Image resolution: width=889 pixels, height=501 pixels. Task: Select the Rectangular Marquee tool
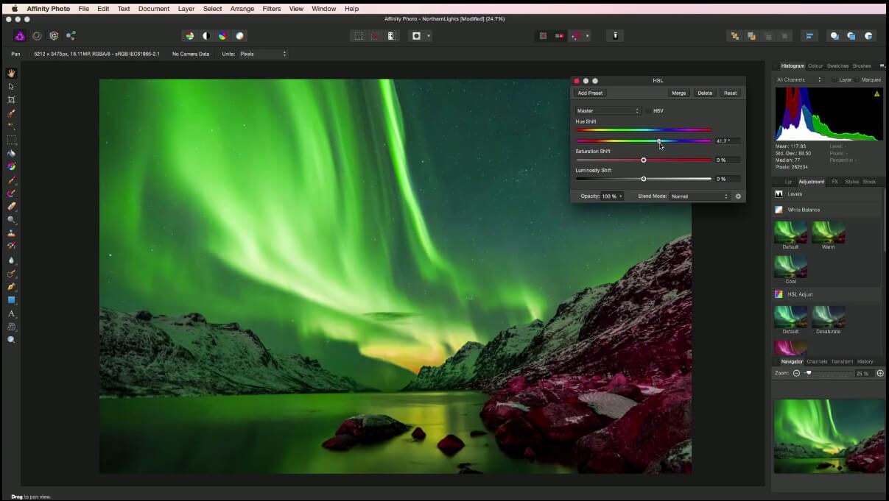pos(11,140)
